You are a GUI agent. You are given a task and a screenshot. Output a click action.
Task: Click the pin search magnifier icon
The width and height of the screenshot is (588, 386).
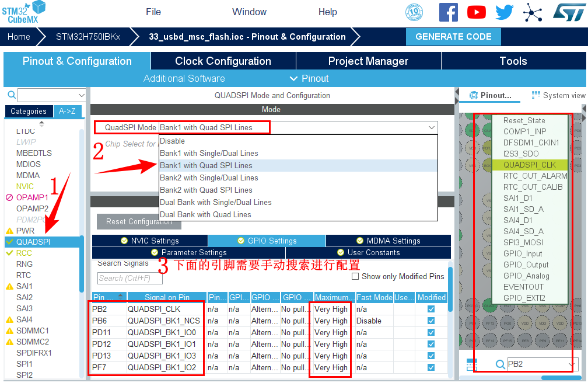[500, 365]
